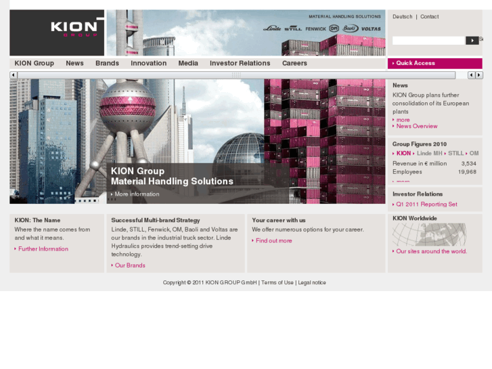Open the KION Group menu
Viewport: 492px width, 369px height.
click(35, 63)
